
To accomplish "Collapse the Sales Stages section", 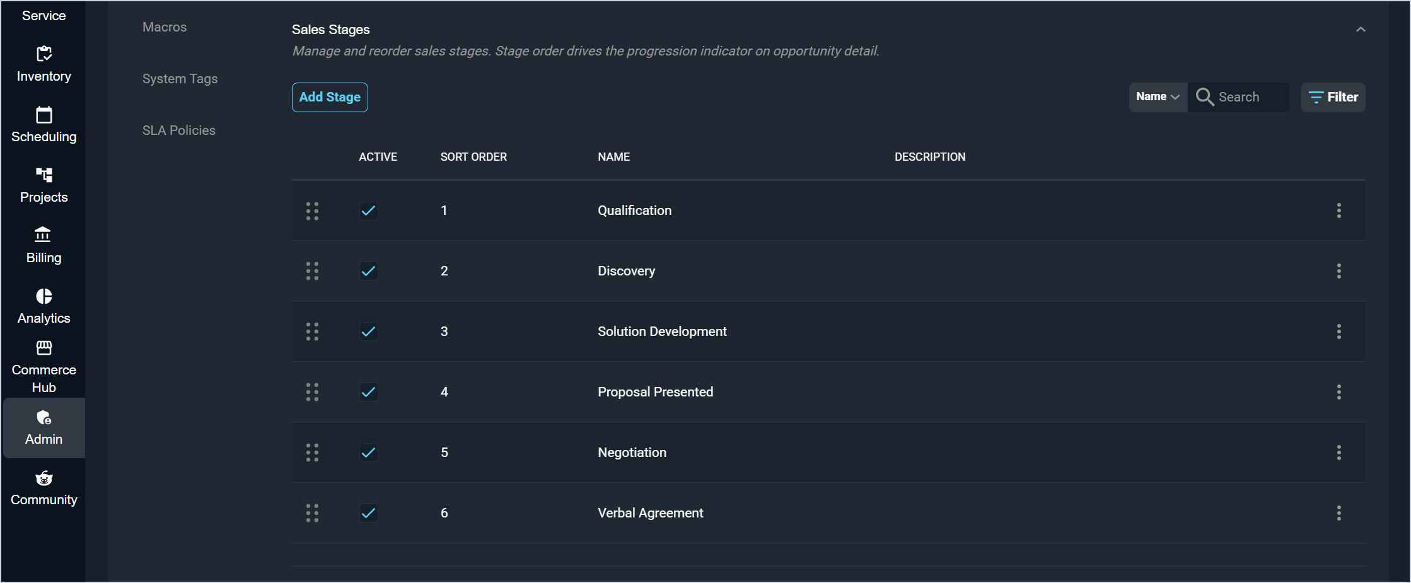I will click(1361, 30).
